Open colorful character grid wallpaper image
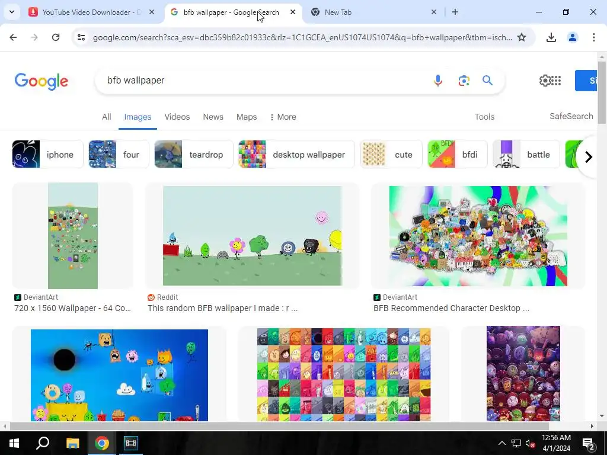Viewport: 607px width, 455px height. click(344, 374)
